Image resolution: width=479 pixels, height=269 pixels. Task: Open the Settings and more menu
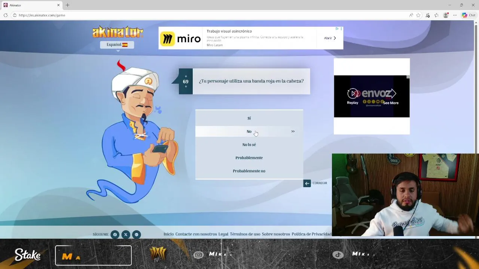coord(455,15)
